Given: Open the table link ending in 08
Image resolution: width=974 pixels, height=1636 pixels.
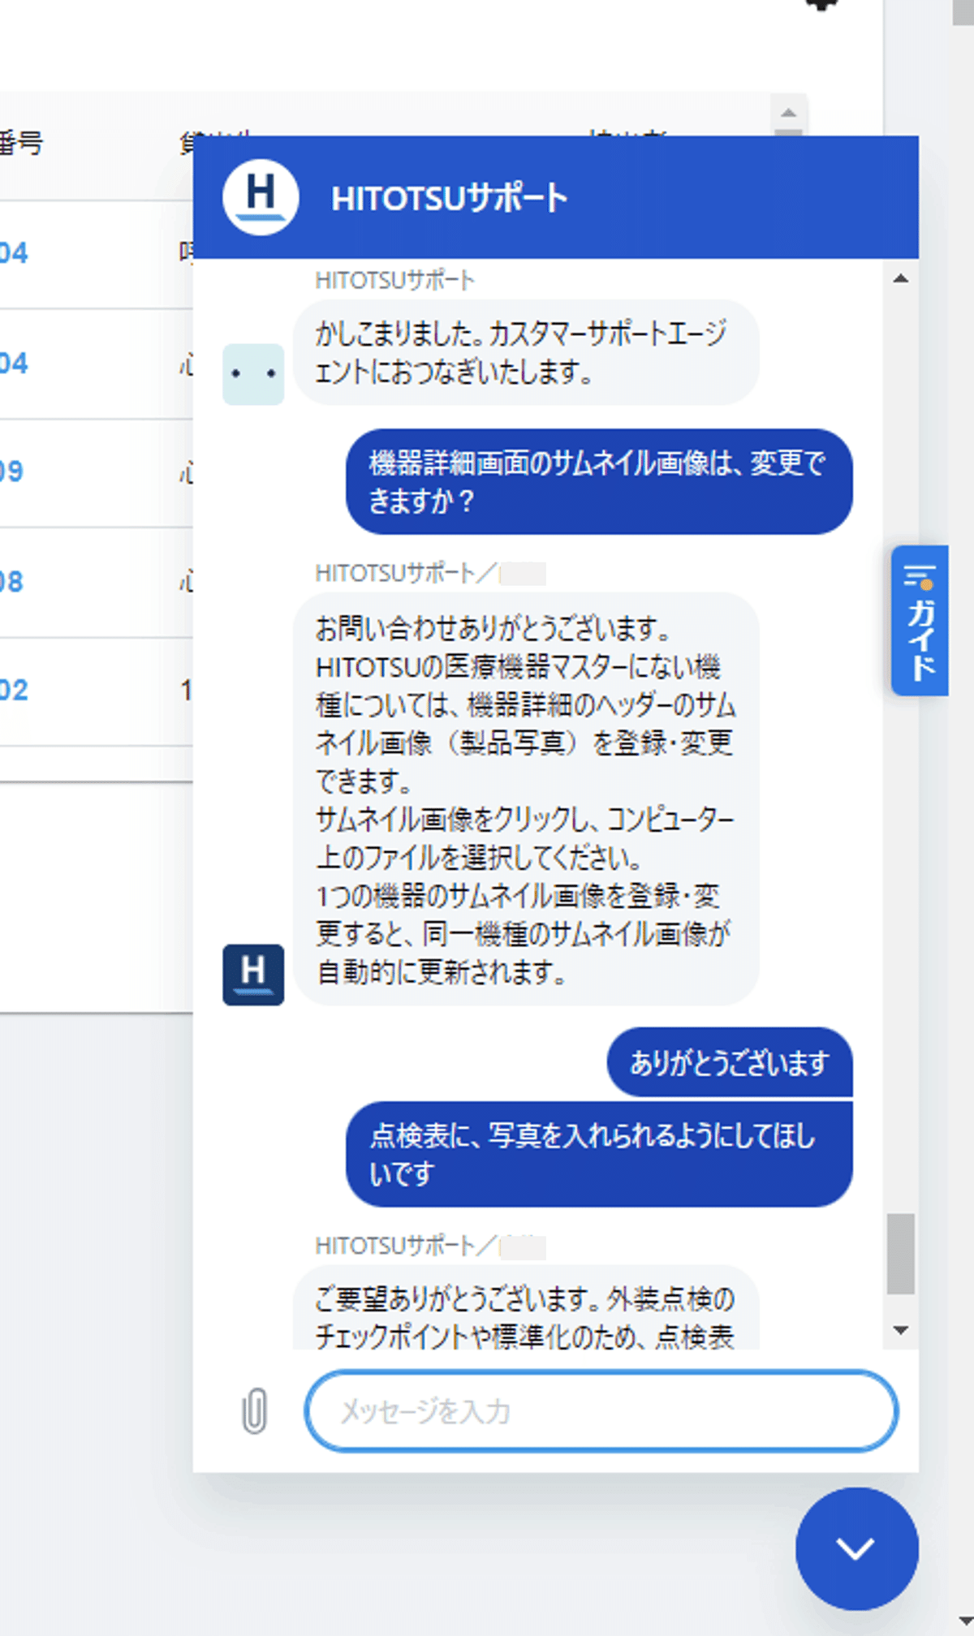Looking at the screenshot, I should (x=11, y=582).
